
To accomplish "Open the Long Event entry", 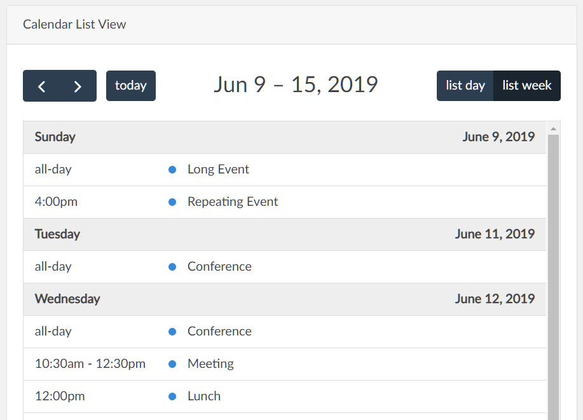I will 218,170.
